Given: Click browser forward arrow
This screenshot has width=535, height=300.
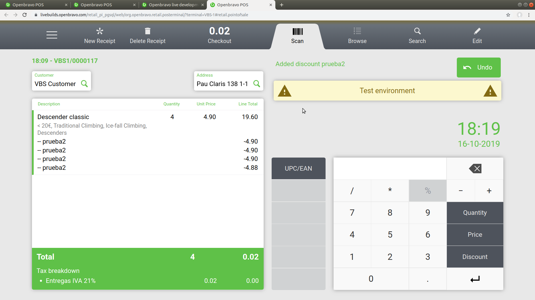Looking at the screenshot, I should pyautogui.click(x=15, y=15).
